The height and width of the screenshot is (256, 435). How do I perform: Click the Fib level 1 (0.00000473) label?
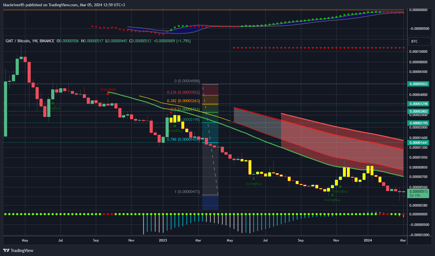(x=187, y=192)
